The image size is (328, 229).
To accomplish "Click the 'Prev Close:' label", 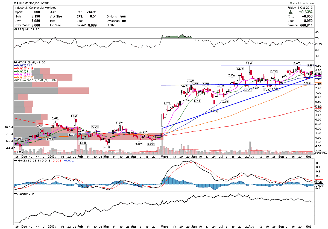I will [23, 25].
